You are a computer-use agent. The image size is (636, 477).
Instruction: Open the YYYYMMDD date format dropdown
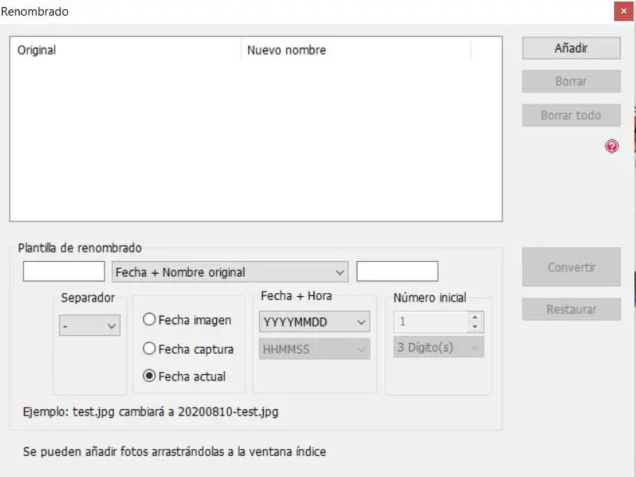[314, 322]
